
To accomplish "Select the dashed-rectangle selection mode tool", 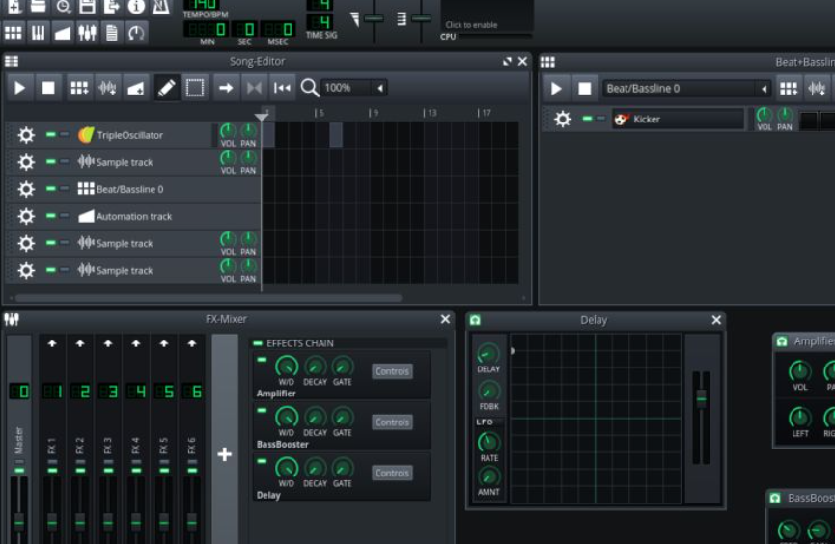I will point(194,88).
